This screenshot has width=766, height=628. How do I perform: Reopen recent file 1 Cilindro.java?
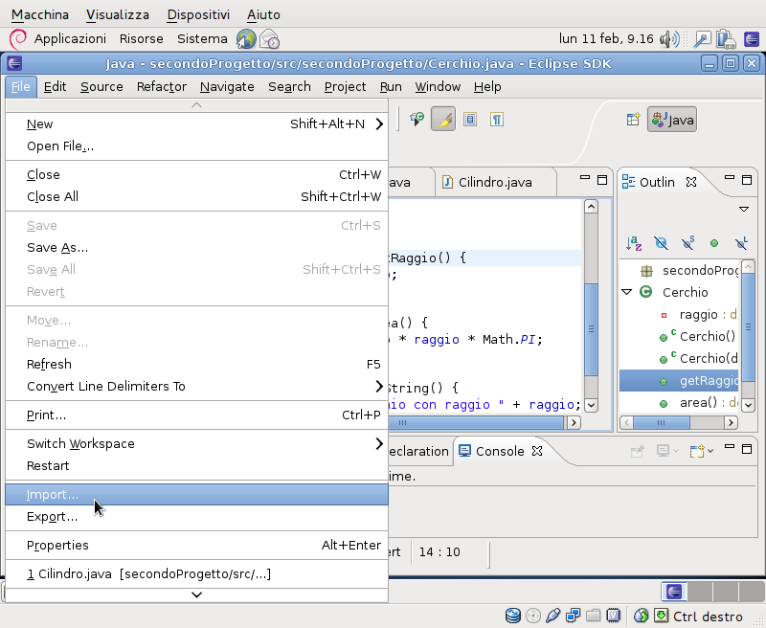coord(196,573)
